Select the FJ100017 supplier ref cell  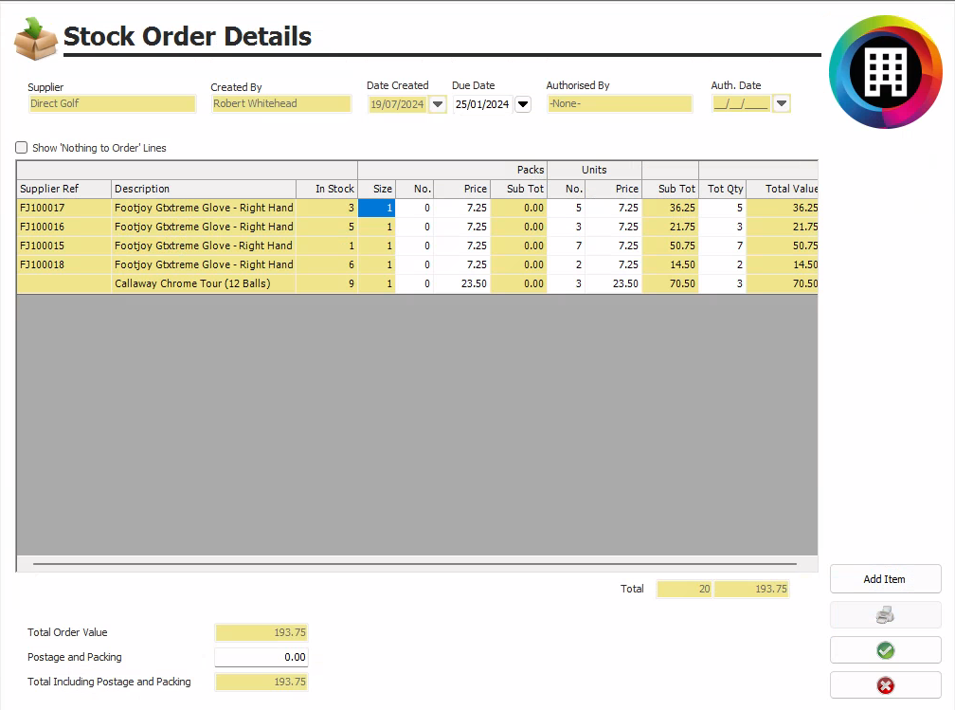pyautogui.click(x=64, y=208)
